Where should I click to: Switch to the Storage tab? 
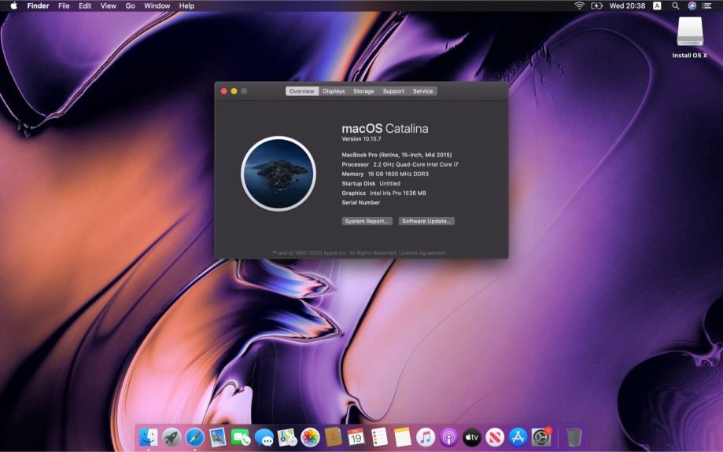[x=363, y=91]
